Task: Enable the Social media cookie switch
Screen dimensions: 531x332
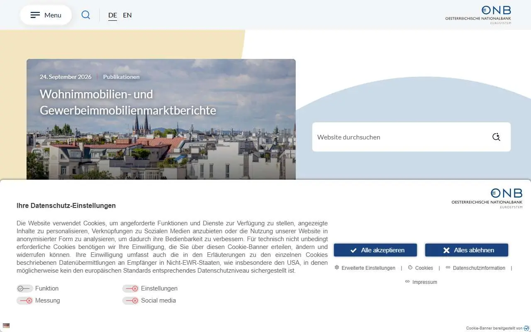Action: tap(131, 300)
